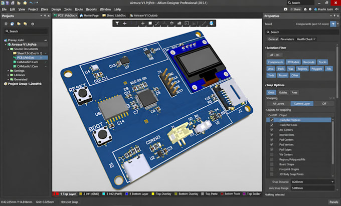Screen dimensions: 341x206
Task: Toggle Pad Centers snapping checkbox
Action: (x=271, y=140)
